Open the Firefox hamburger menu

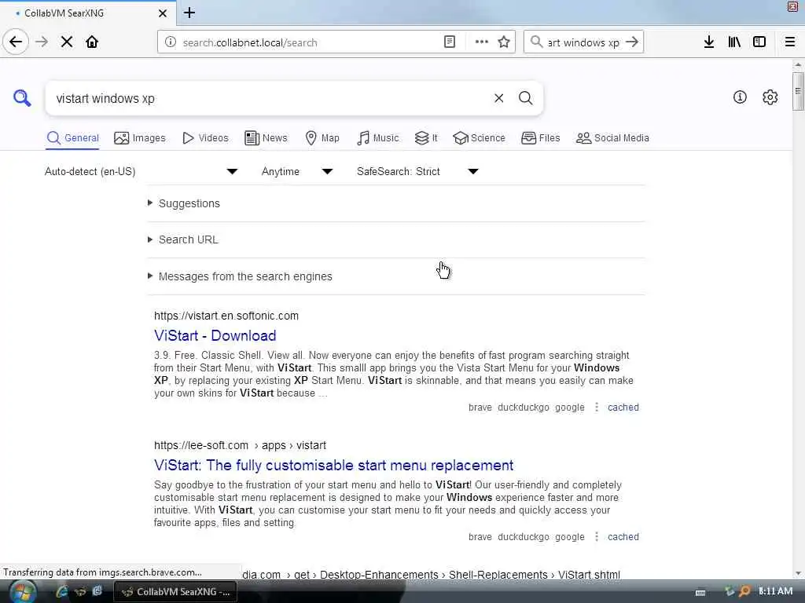[790, 42]
